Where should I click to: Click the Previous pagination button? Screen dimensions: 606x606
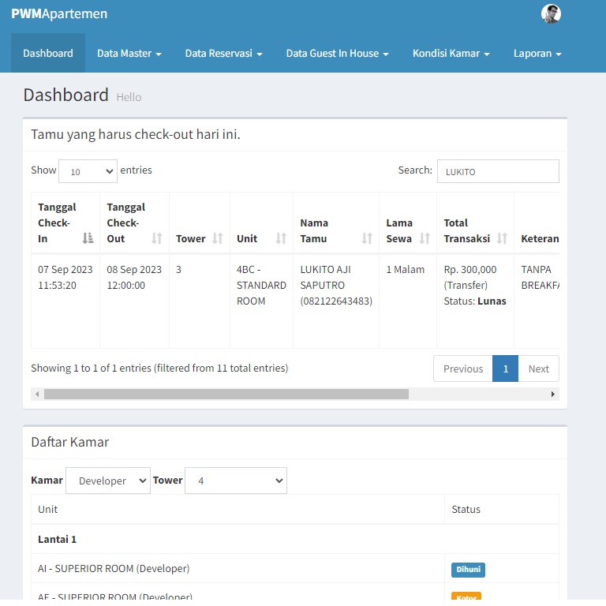(x=463, y=368)
